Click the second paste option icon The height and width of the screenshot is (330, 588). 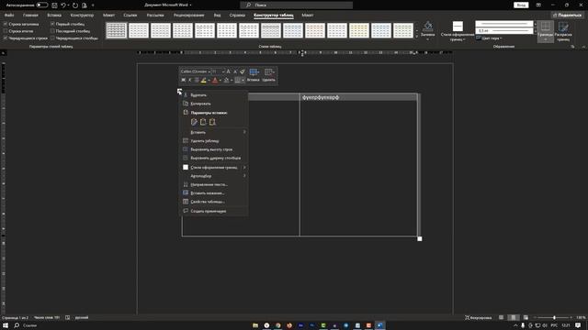click(203, 122)
